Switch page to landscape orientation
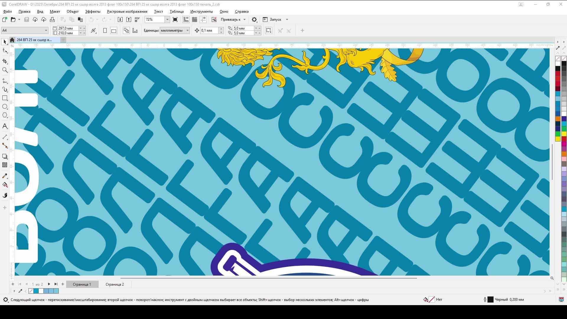 114,31
